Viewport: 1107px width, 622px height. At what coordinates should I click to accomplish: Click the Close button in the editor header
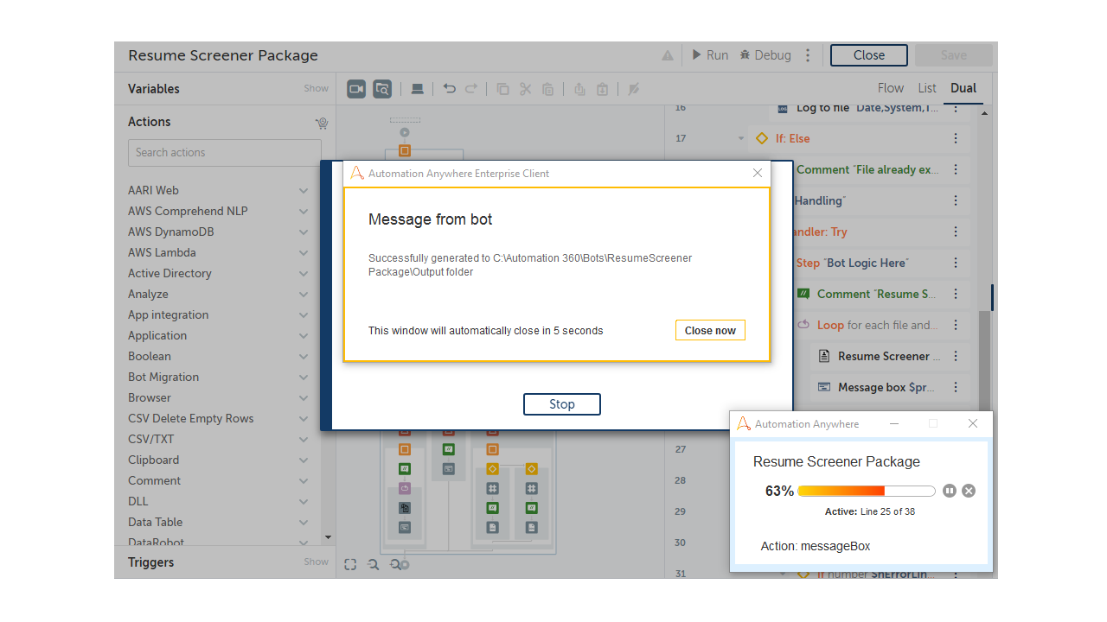tap(869, 55)
